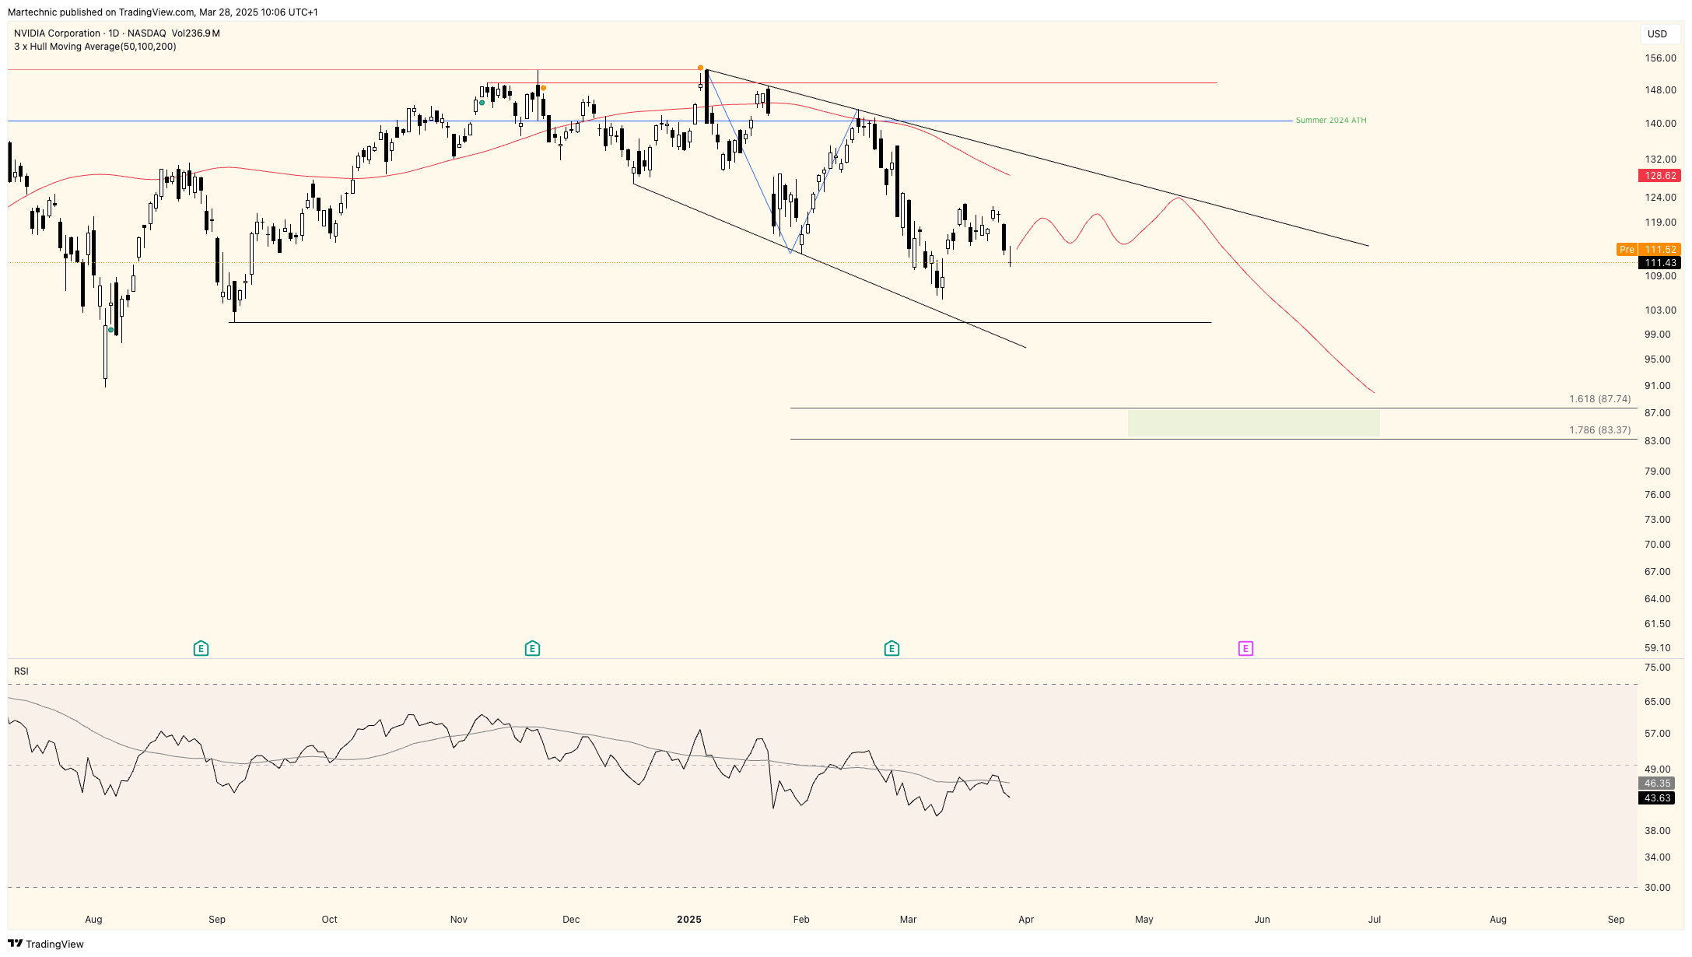Click the Summer 2024 ATH line label
This screenshot has height=957, width=1692.
point(1331,121)
